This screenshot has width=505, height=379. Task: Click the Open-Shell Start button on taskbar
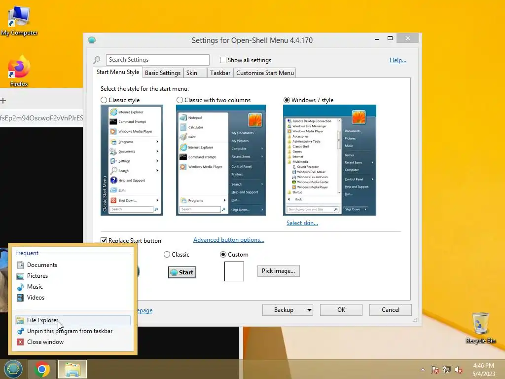(x=13, y=369)
